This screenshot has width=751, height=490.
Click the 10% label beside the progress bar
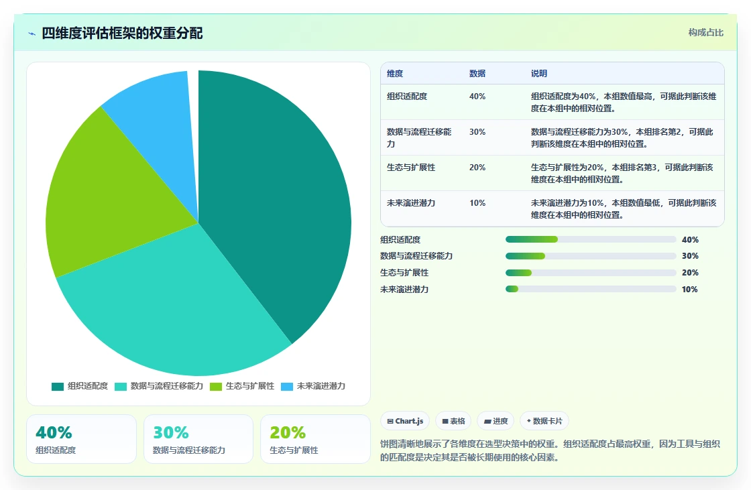(690, 290)
